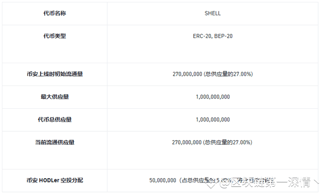The height and width of the screenshot is (193, 326).
Task: Select the SHELL token name value
Action: coord(212,13)
